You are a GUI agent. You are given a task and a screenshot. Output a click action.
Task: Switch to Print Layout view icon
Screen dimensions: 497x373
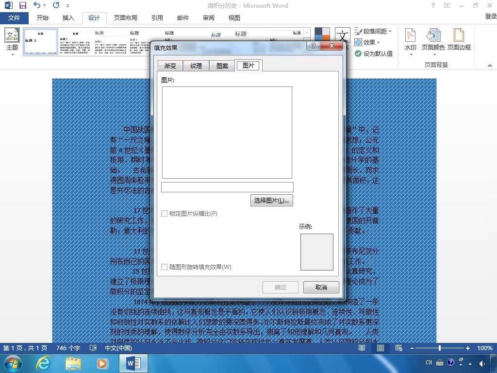[381, 348]
